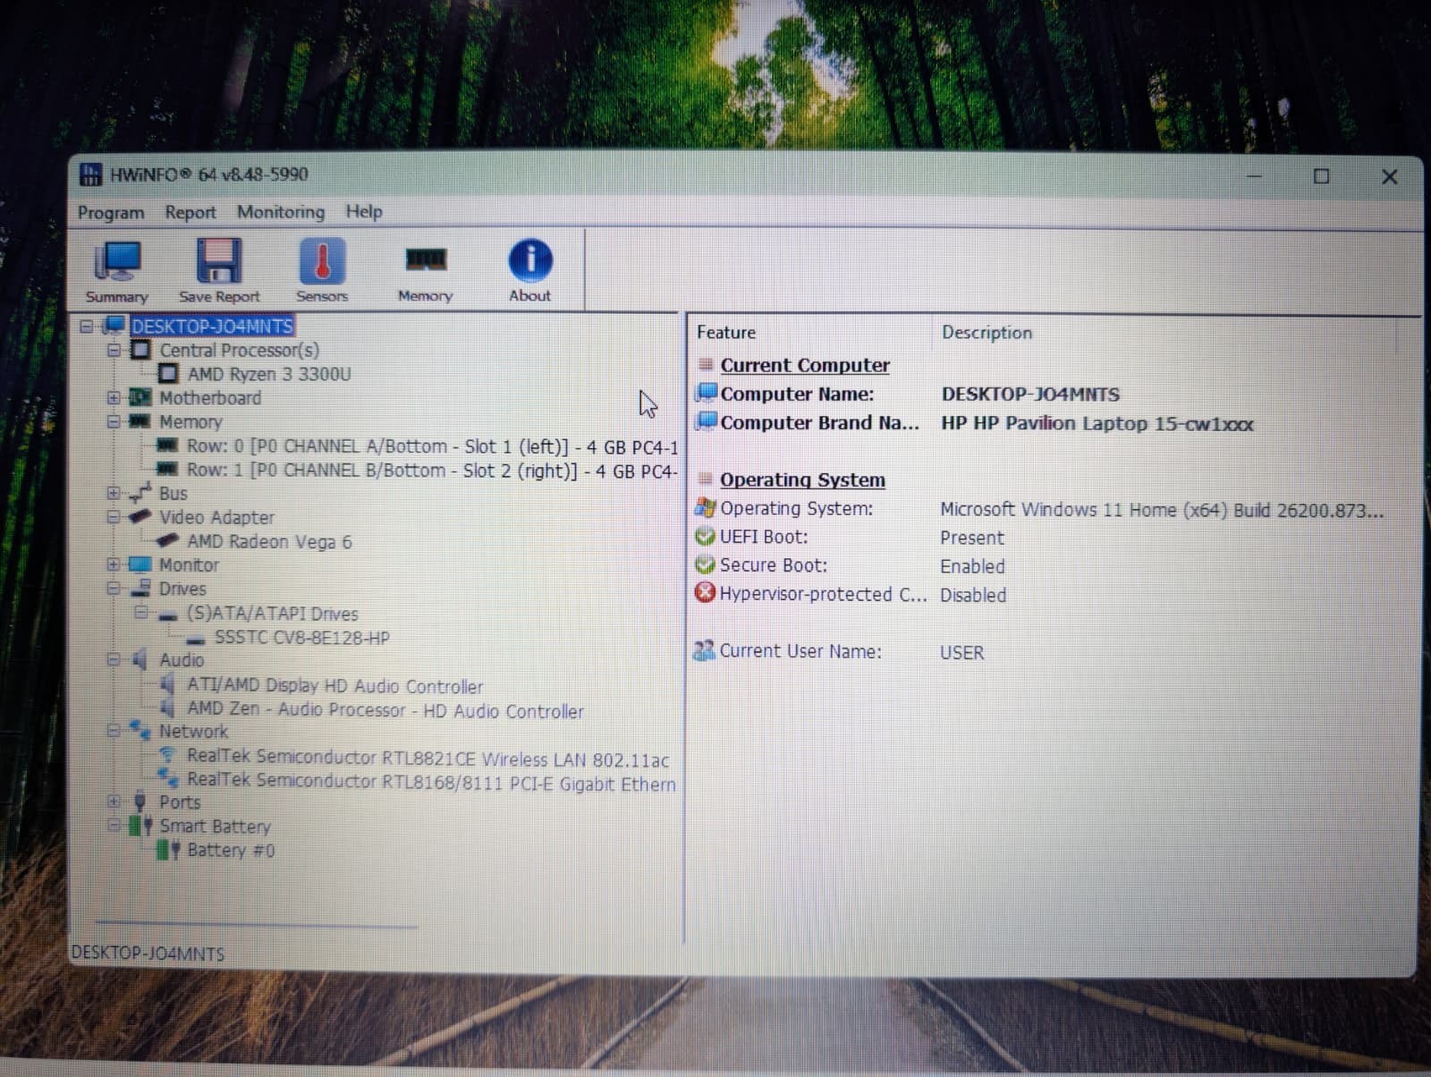
Task: Click the Drives icon in tree
Action: pos(140,588)
